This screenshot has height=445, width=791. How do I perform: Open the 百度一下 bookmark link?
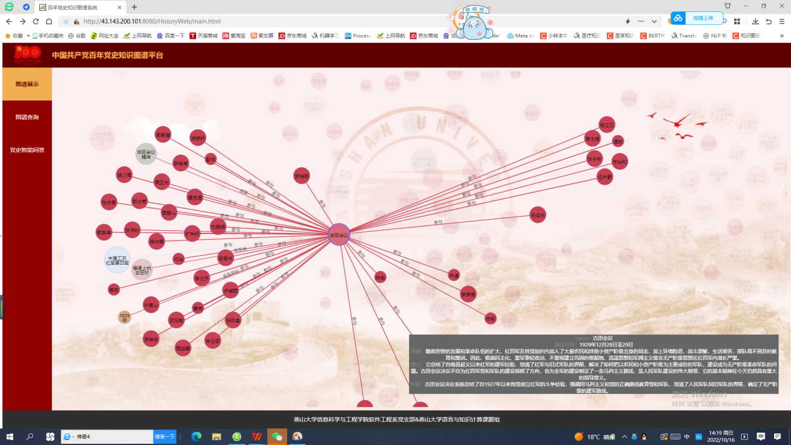click(x=170, y=36)
